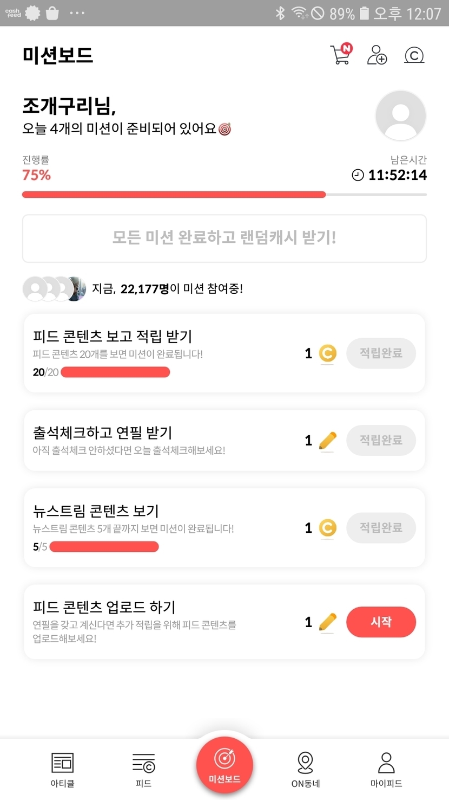Tap 적립완료 button for 출석체크 mission

(x=381, y=441)
